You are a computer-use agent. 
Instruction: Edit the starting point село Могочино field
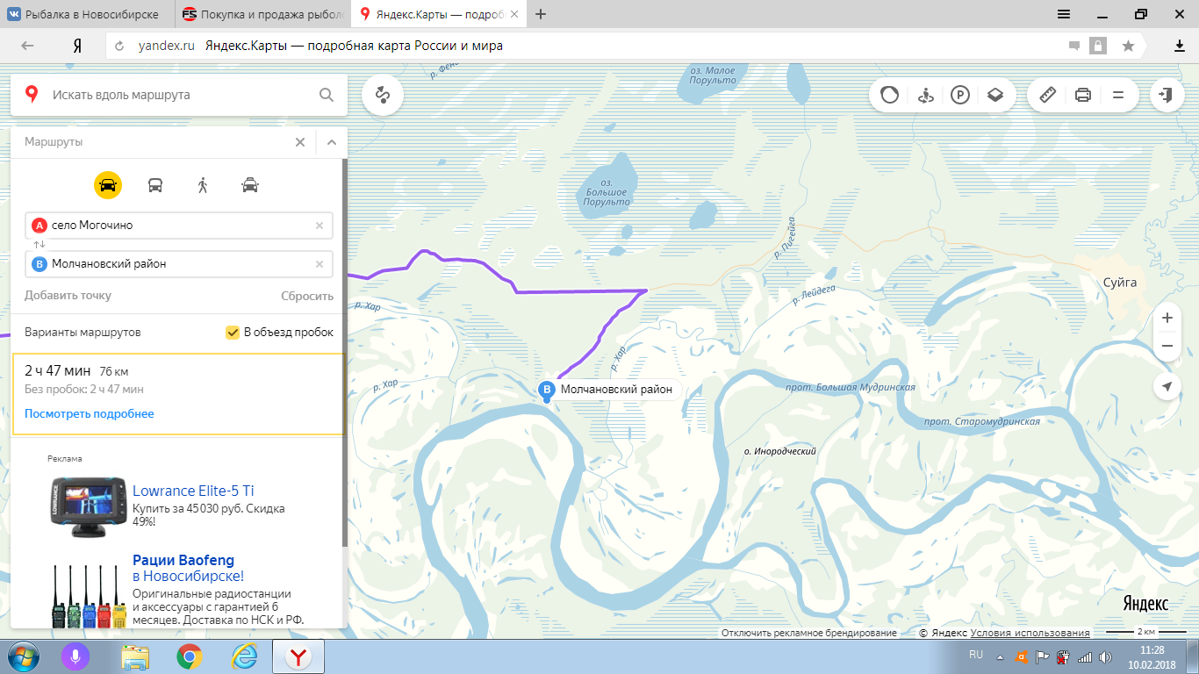point(179,226)
